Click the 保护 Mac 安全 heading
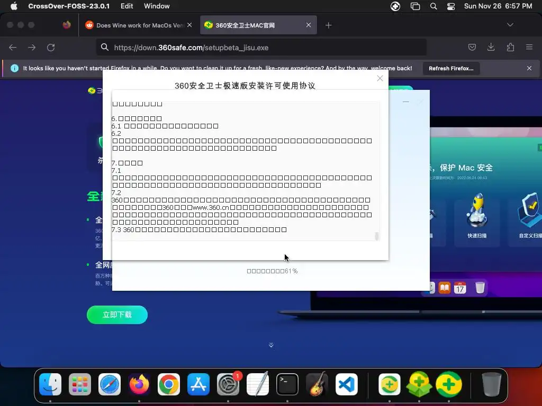The height and width of the screenshot is (406, 542). pos(466,168)
